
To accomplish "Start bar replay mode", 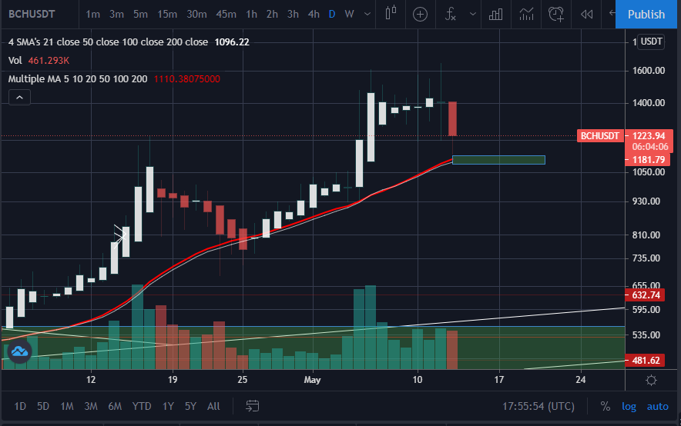I will click(x=587, y=15).
